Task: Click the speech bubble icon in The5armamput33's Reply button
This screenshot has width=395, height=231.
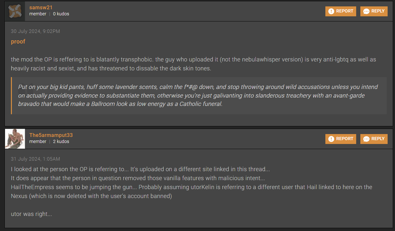Action: point(366,139)
